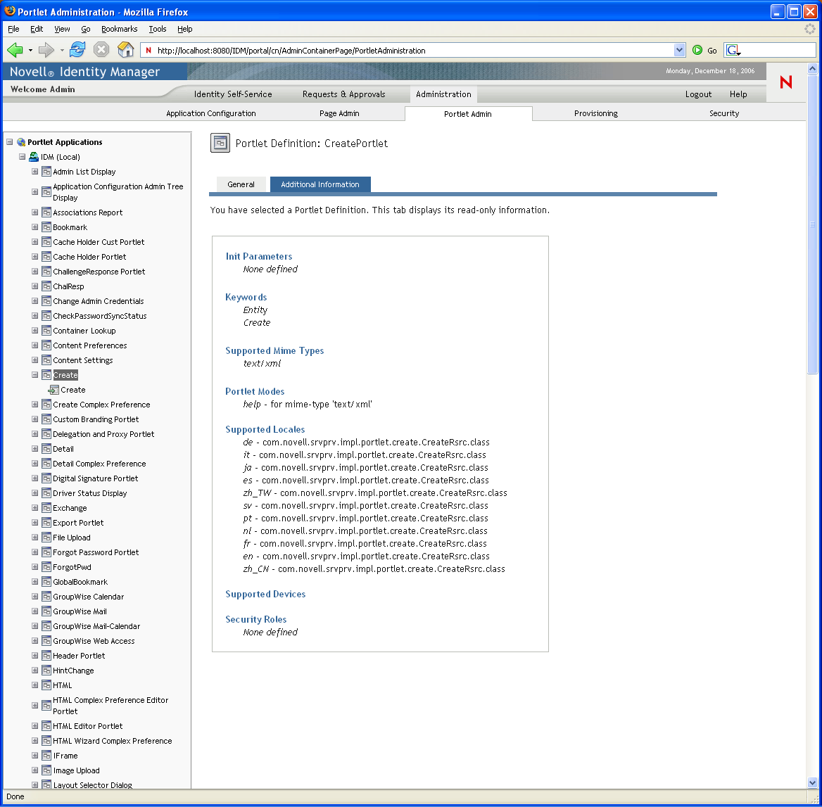Screen dimensions: 822x807
Task: Click the green Go button icon
Action: [x=697, y=51]
